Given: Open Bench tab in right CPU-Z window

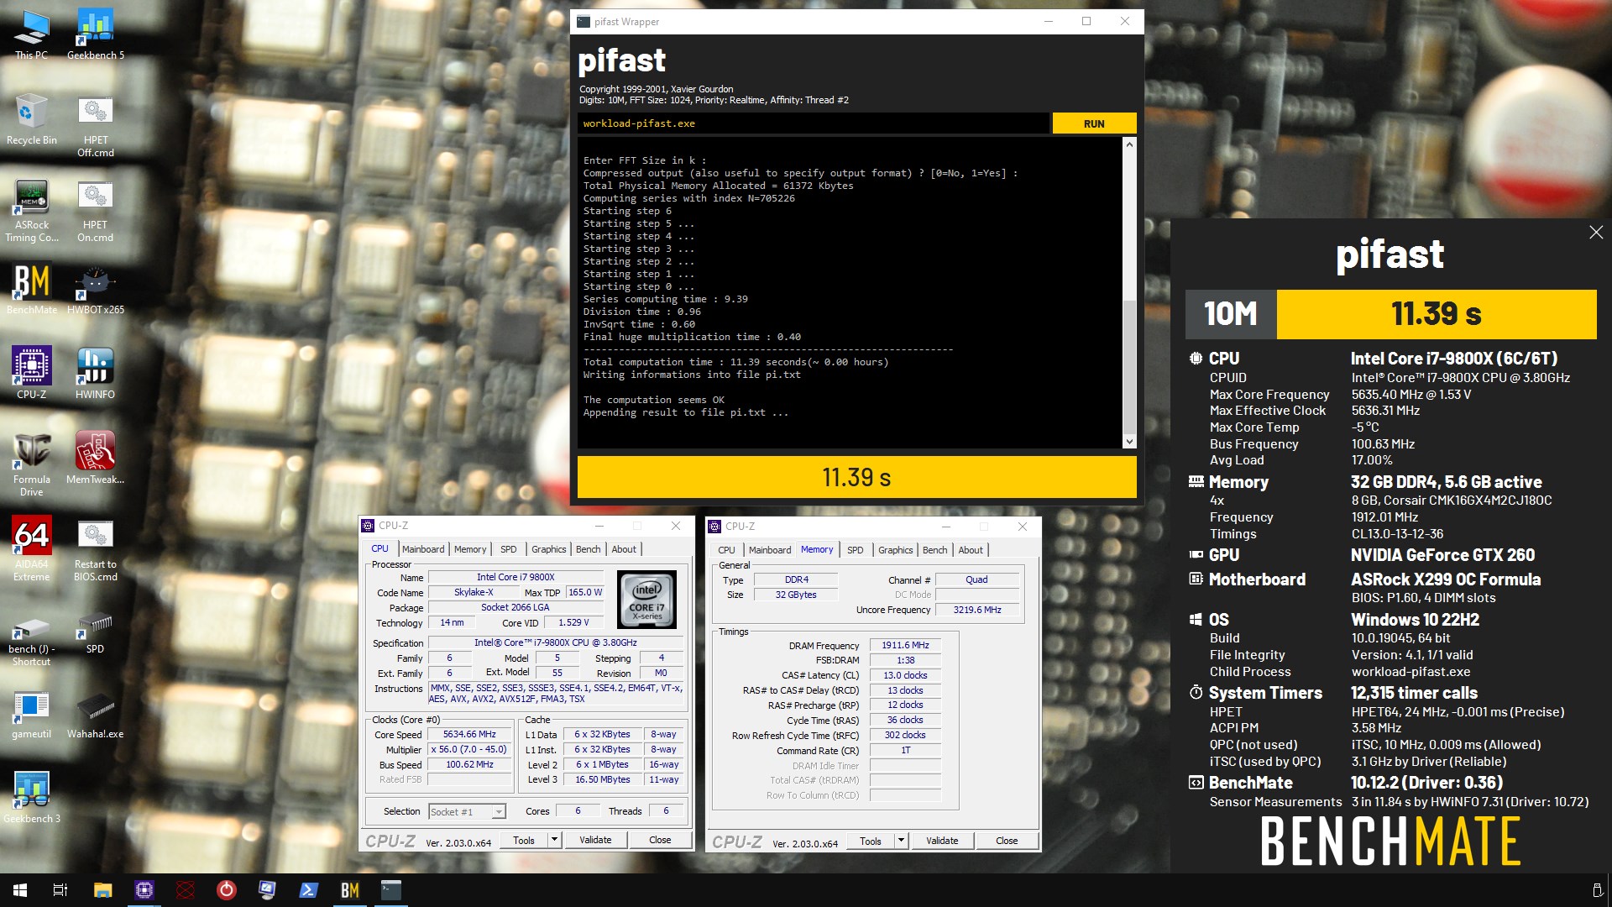Looking at the screenshot, I should click(x=935, y=550).
